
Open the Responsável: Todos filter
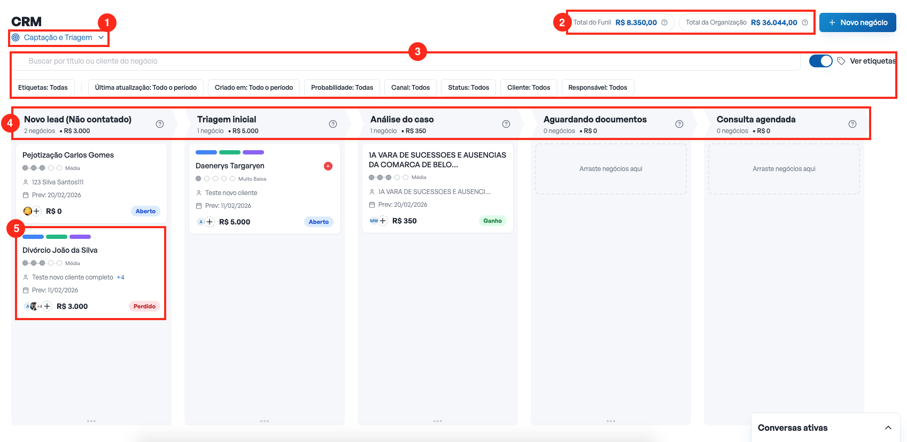(x=598, y=88)
